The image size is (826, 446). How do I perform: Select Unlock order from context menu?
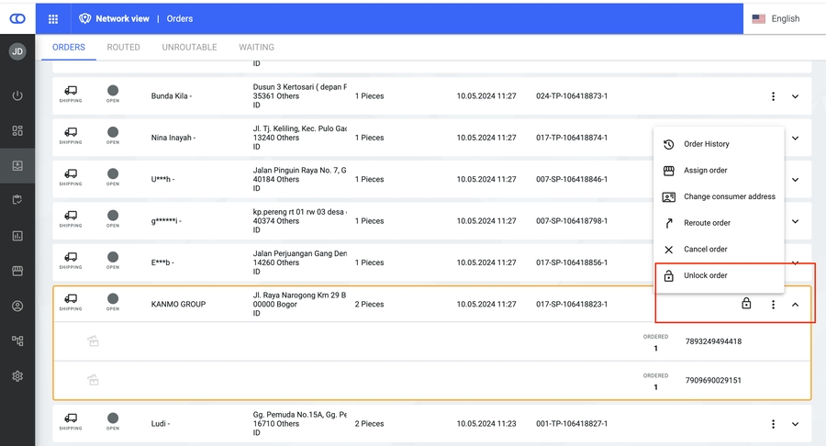coord(706,275)
